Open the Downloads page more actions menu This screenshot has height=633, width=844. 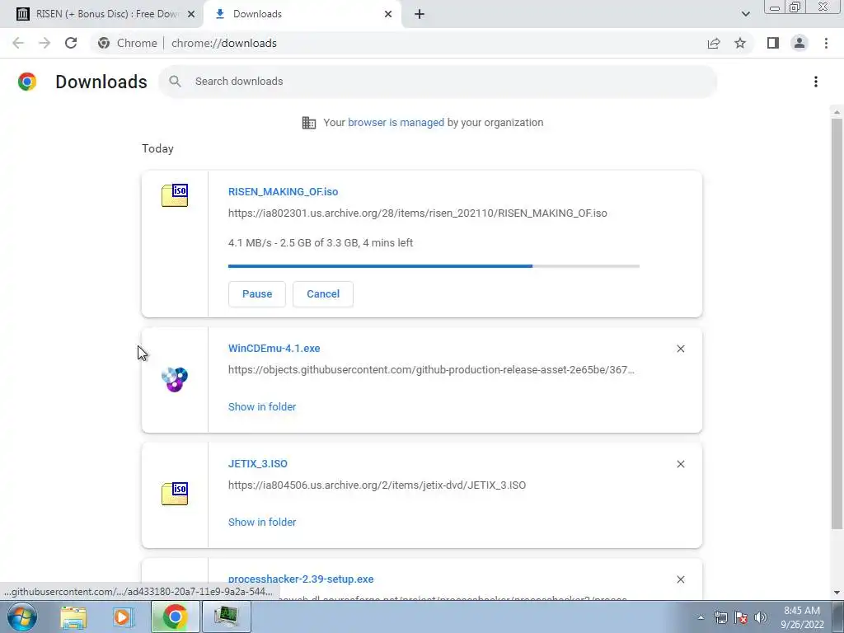click(x=816, y=82)
